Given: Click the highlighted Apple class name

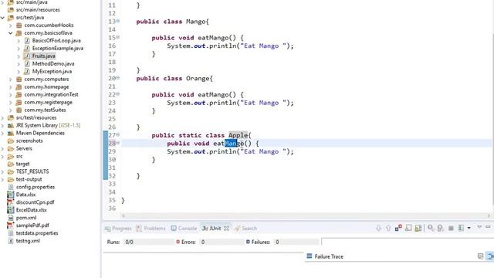Looking at the screenshot, I should (238, 135).
